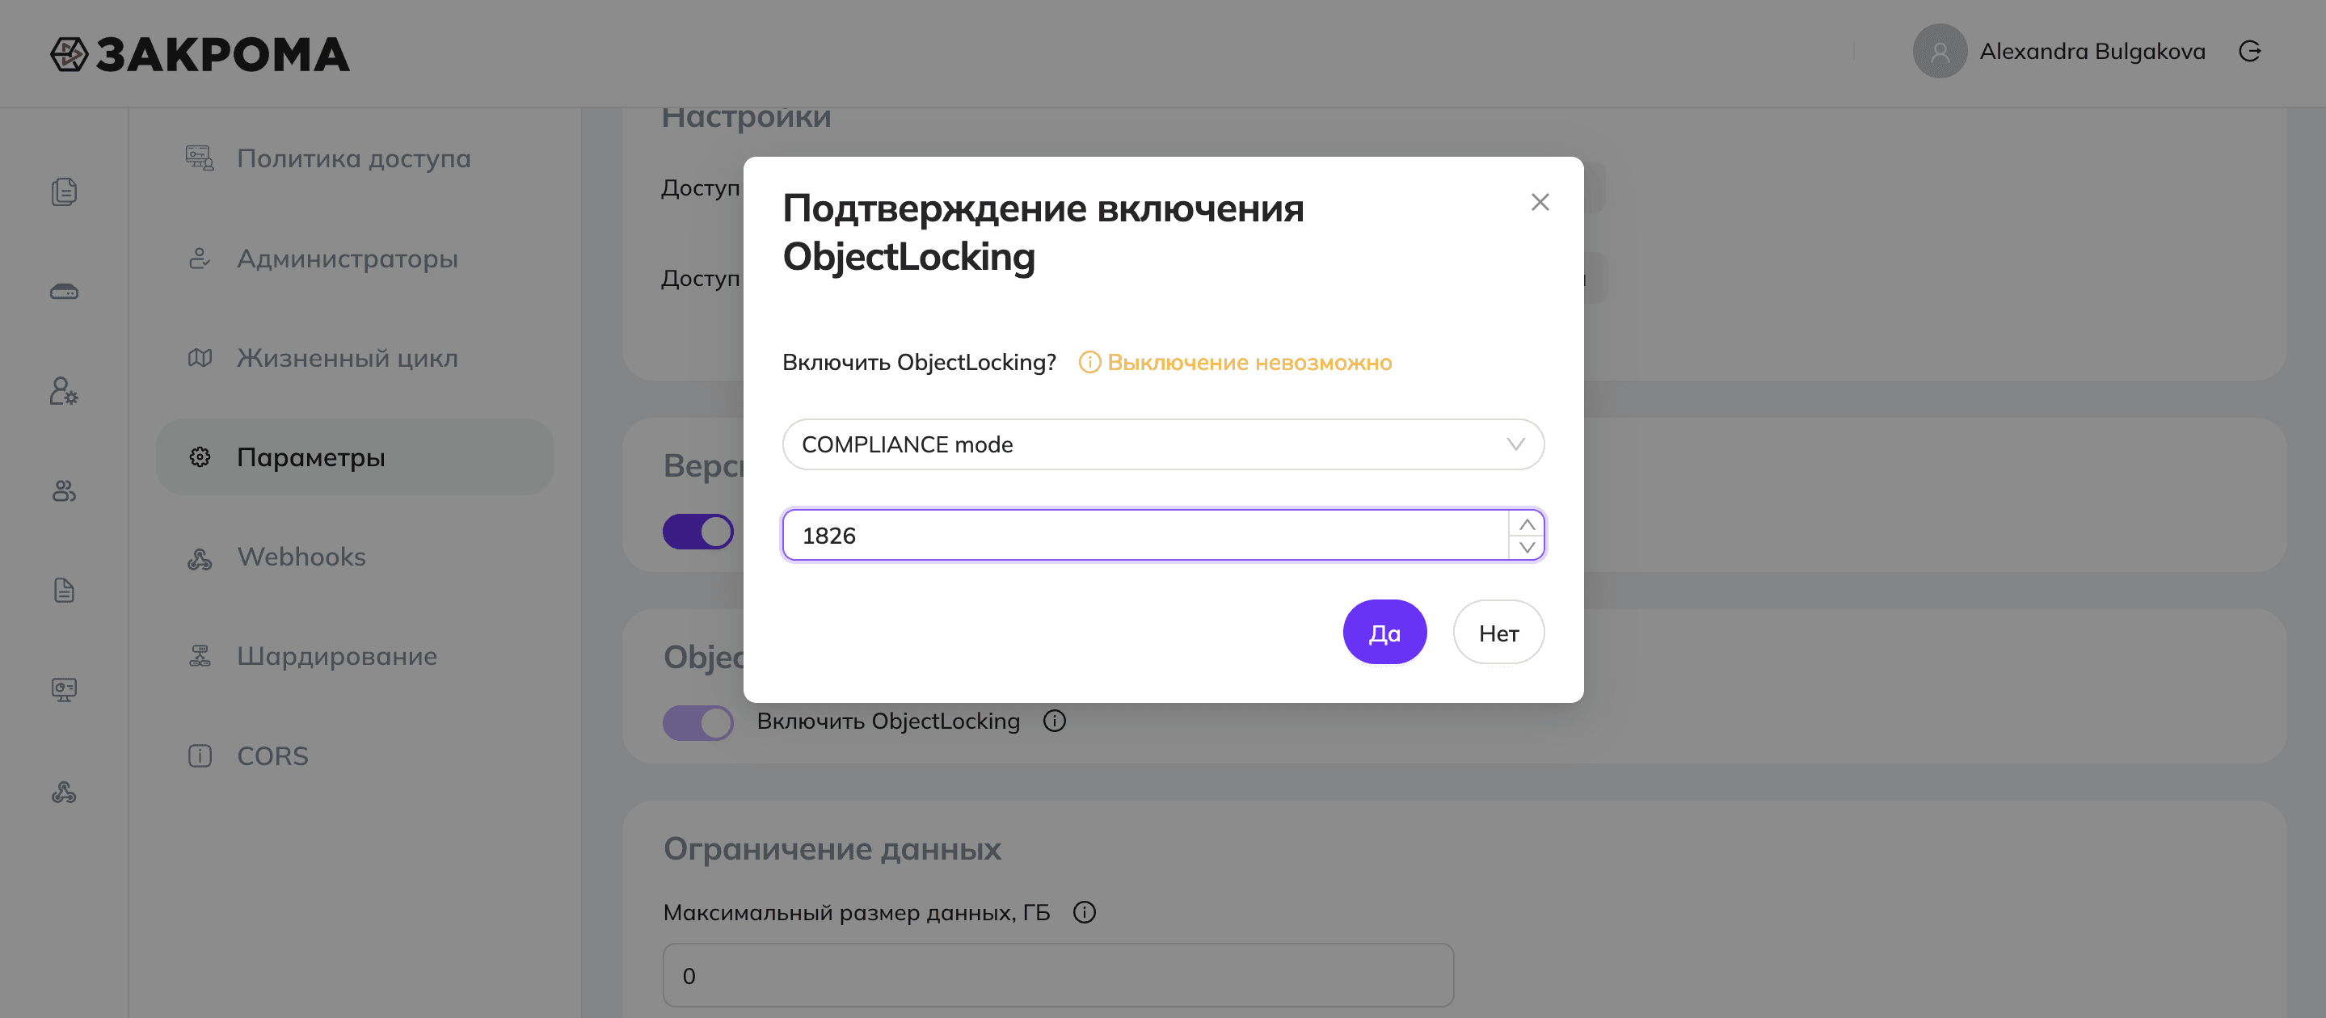Increase retention days with up arrow
Image resolution: width=2326 pixels, height=1018 pixels.
point(1527,524)
